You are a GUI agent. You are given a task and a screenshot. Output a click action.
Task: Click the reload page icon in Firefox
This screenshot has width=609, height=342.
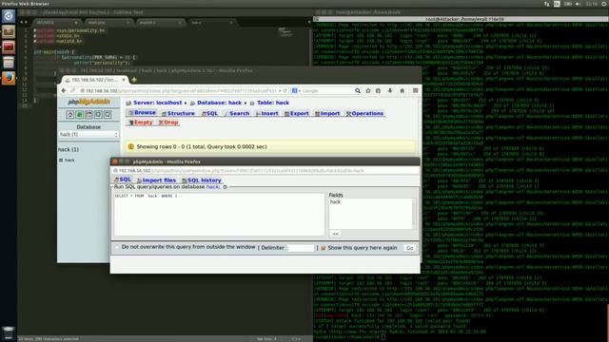point(285,90)
